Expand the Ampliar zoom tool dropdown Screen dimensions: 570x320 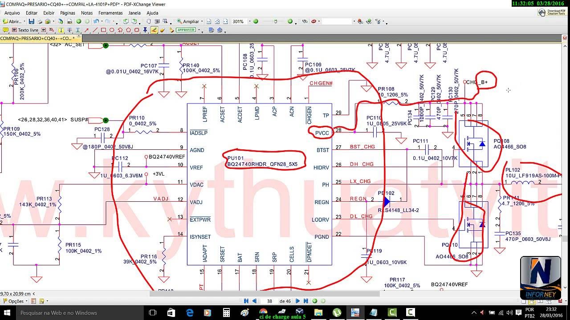coord(202,21)
